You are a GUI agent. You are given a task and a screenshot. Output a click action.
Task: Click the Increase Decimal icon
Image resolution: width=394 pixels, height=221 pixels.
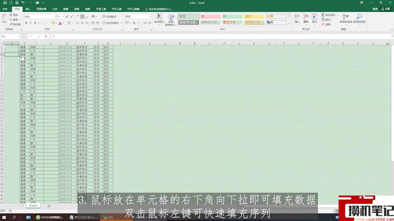pyautogui.click(x=145, y=23)
